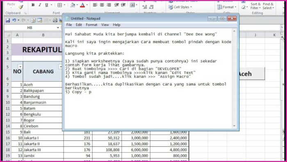Open the Undo history dropdown arrow
The image size is (287, 162).
point(18,20)
